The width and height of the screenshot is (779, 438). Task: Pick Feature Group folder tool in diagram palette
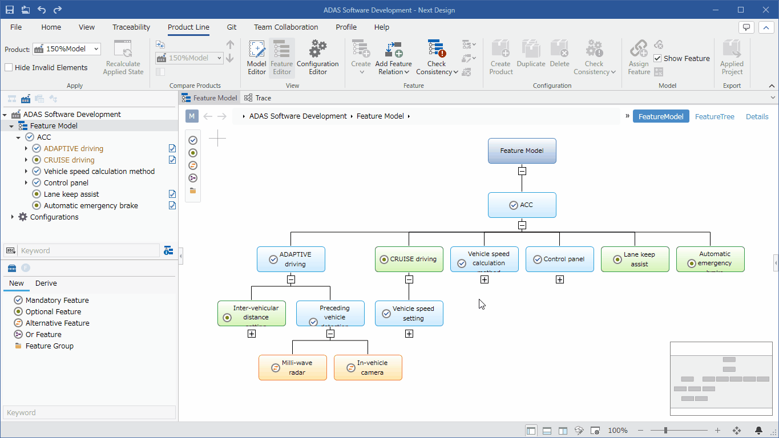pos(193,190)
